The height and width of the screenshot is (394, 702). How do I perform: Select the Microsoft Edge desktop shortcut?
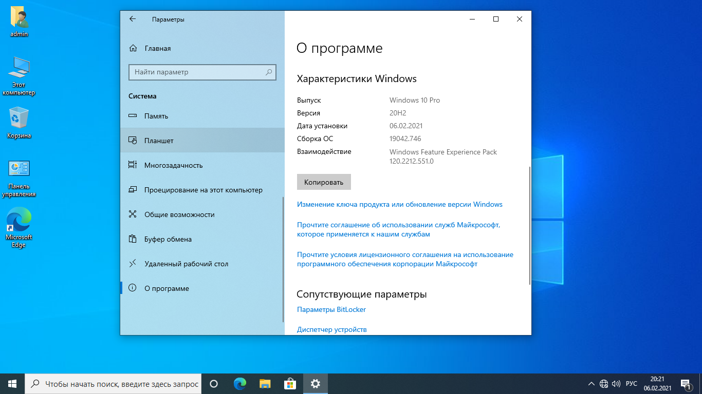(19, 227)
